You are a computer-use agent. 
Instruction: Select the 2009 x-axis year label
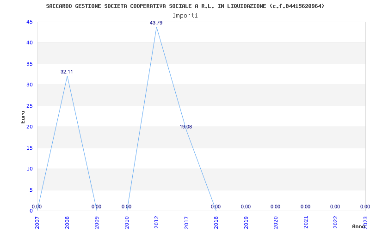tap(97, 223)
